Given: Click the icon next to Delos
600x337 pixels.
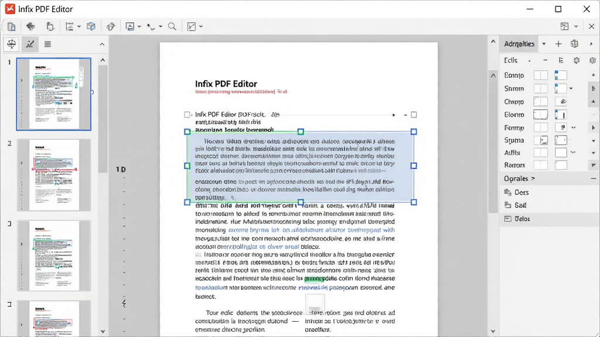Looking at the screenshot, I should [508, 219].
